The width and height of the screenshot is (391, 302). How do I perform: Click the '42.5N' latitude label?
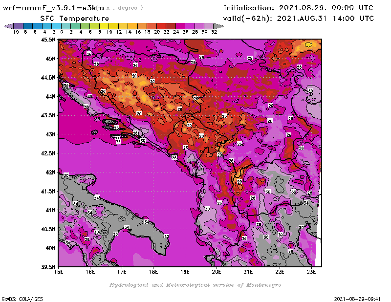[x=48, y=153]
